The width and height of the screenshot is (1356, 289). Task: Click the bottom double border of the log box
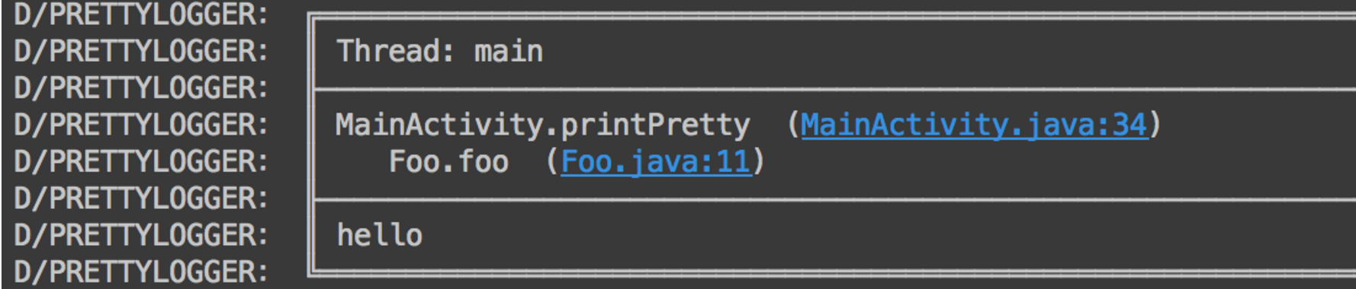[831, 272]
